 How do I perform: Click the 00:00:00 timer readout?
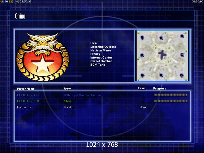(x=197, y=2)
